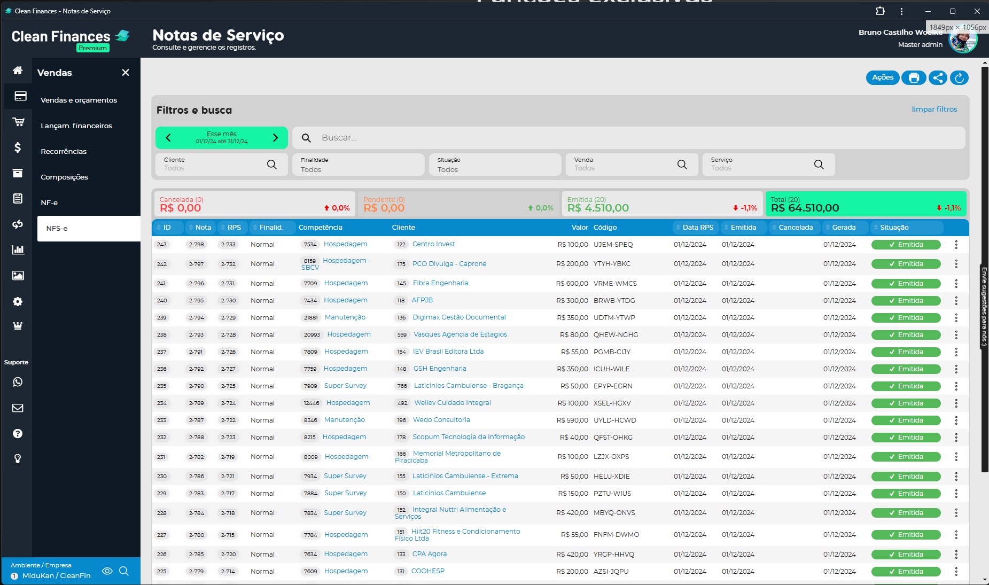The width and height of the screenshot is (989, 585).
Task: Toggle the eye visibility icon for company
Action: pos(107,571)
